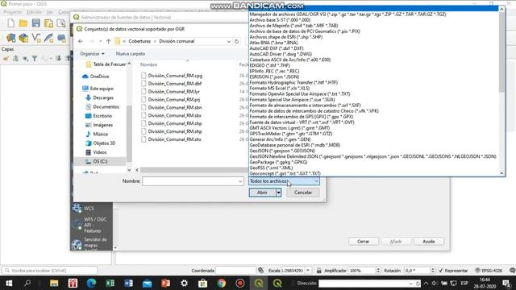The height and width of the screenshot is (290, 516).
Task: Select OS (C:) drive in navigation pane
Action: click(100, 161)
